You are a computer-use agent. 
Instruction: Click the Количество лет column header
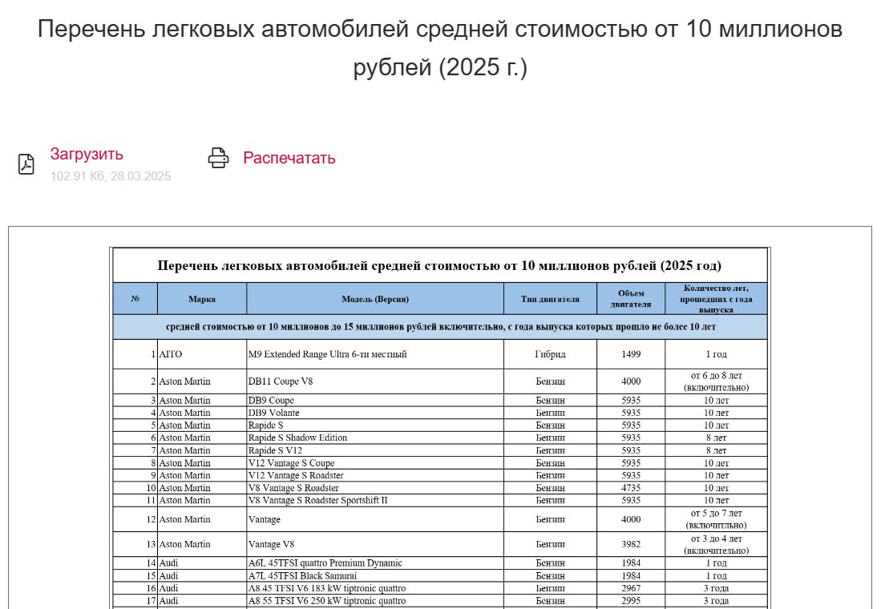[x=716, y=299]
